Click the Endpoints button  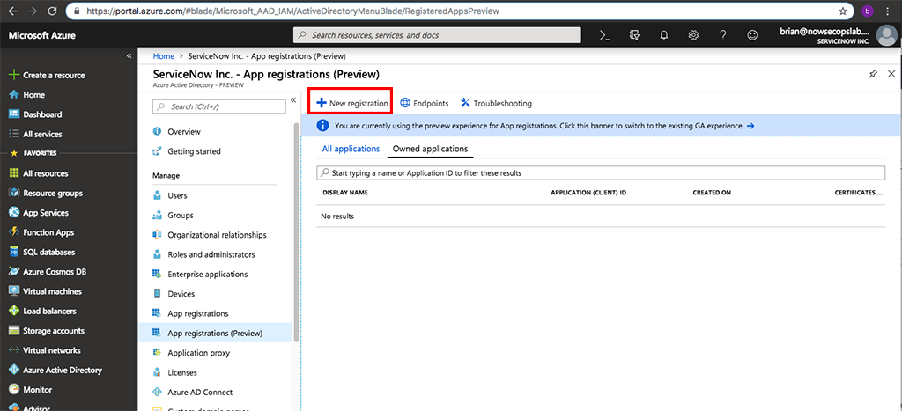click(424, 104)
